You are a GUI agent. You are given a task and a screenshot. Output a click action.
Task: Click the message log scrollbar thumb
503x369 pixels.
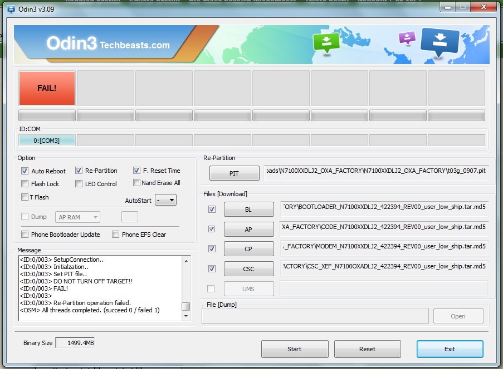185,306
